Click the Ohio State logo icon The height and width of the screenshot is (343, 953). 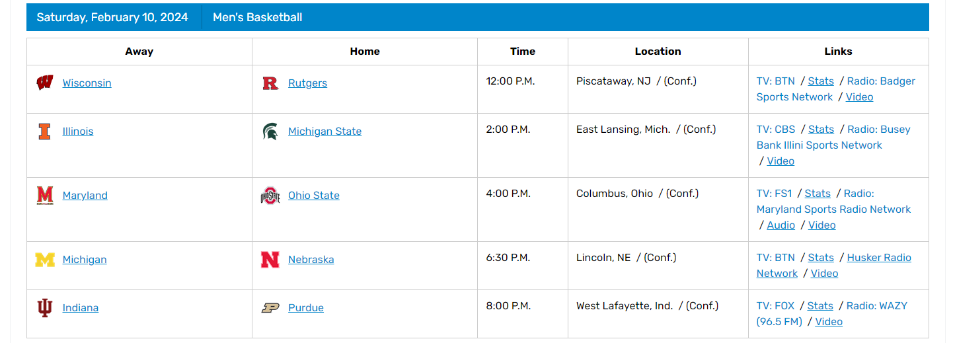pyautogui.click(x=270, y=196)
